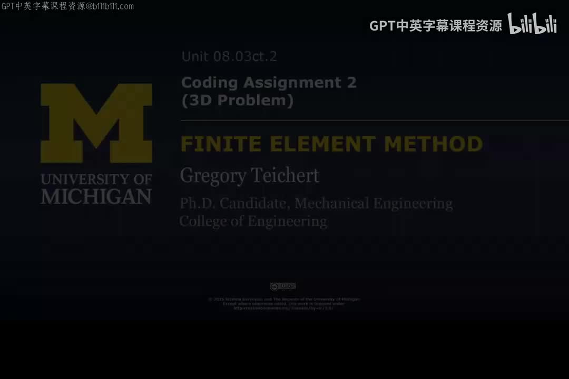Click the bilibili logo in top right
The height and width of the screenshot is (379, 569).
tap(532, 24)
